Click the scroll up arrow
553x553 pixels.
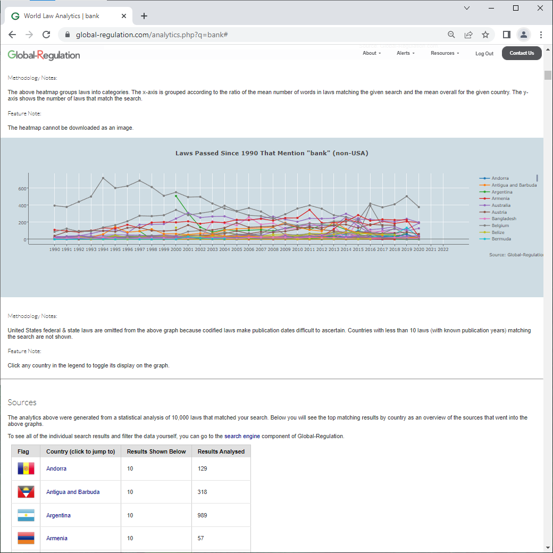(548, 49)
